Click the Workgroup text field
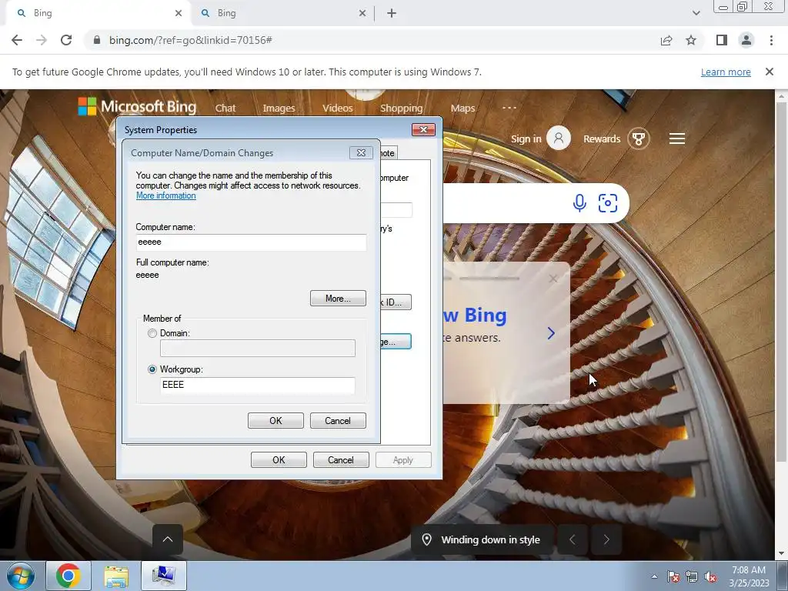 click(257, 385)
